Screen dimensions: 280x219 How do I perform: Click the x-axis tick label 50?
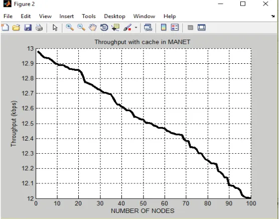[143, 203]
